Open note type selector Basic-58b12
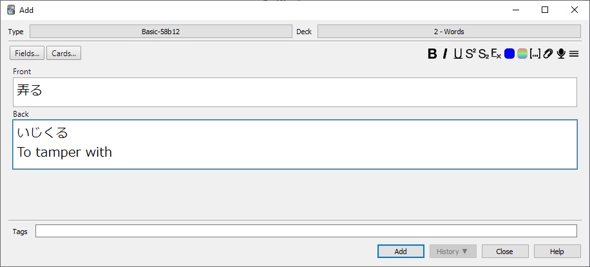The image size is (590, 267). (161, 32)
